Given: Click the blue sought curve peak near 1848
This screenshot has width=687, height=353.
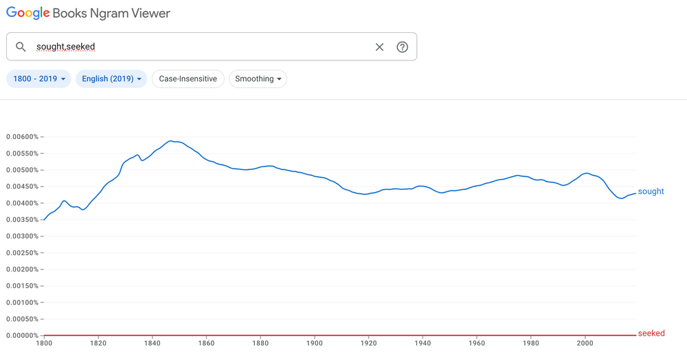Looking at the screenshot, I should click(170, 141).
